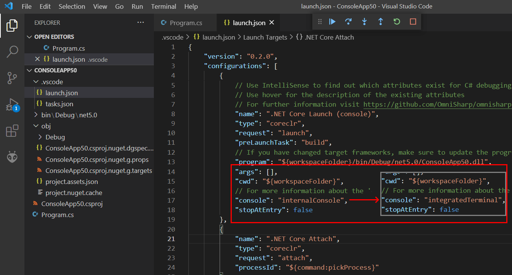Image resolution: width=512 pixels, height=275 pixels.
Task: Open Program.cs below ConsoleApp50.csproj in the tree
Action: pos(89,215)
